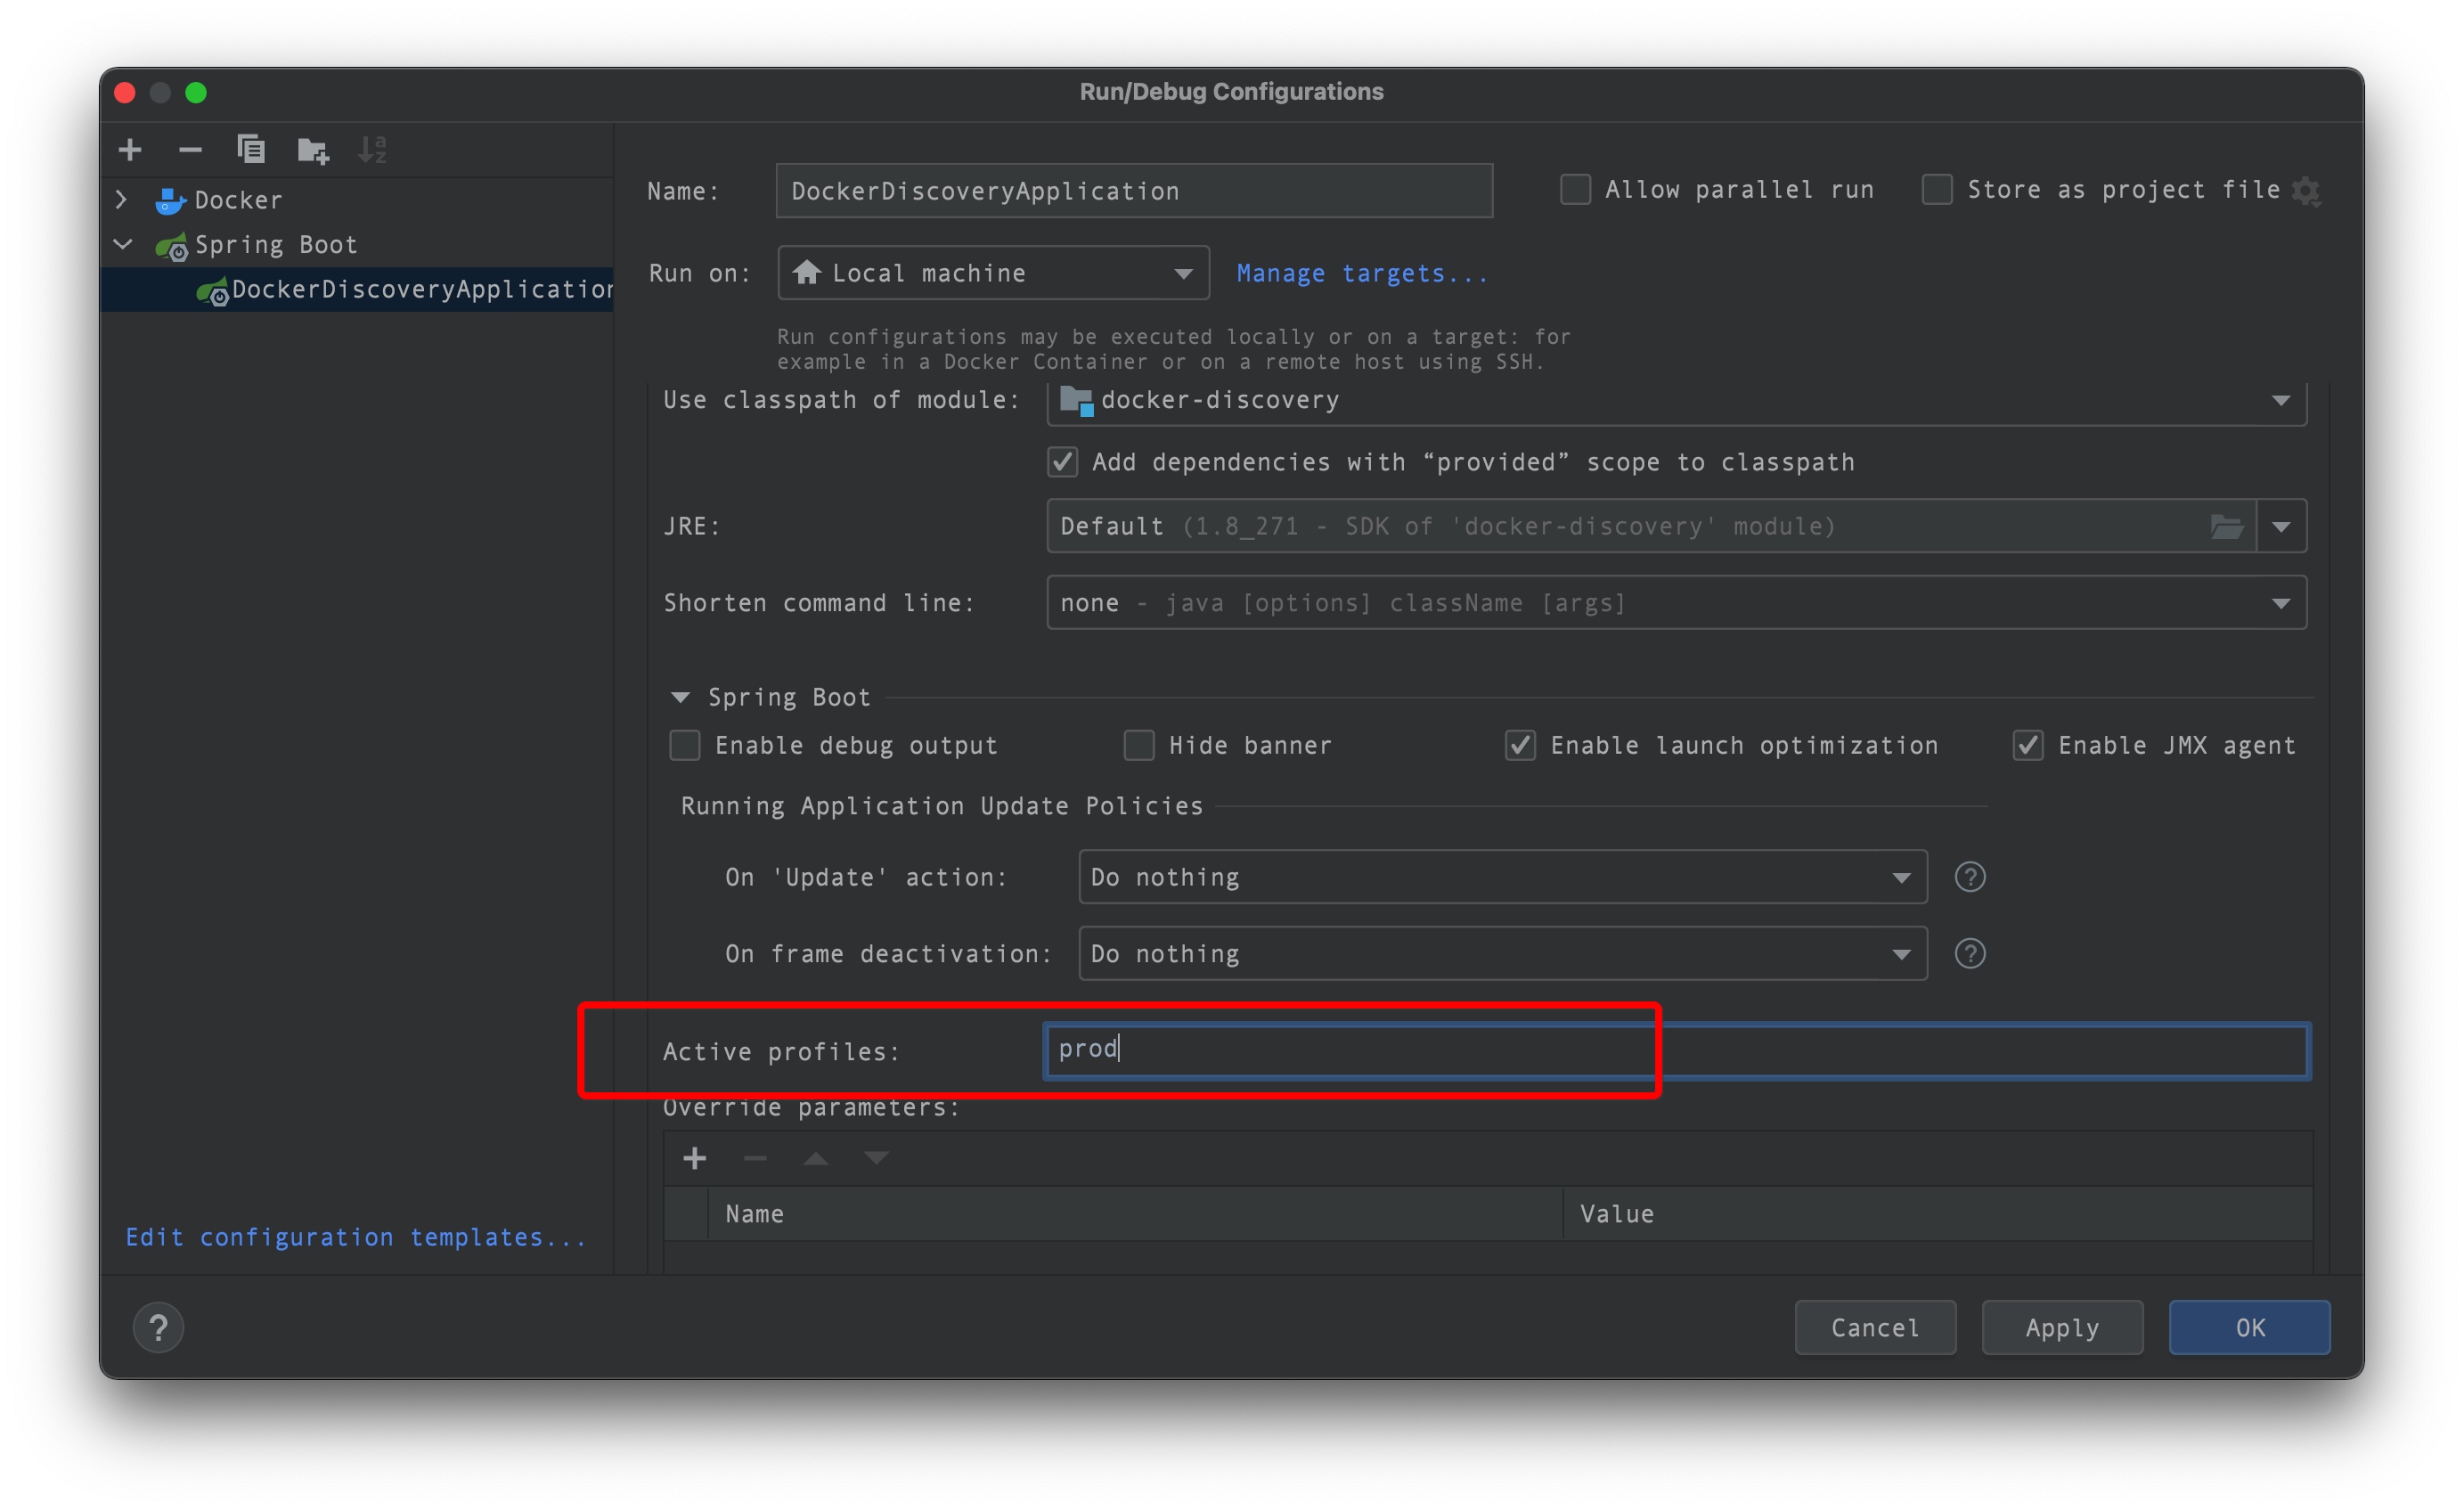Add an override parameter row
Image resolution: width=2464 pixels, height=1511 pixels.
pyautogui.click(x=695, y=1158)
